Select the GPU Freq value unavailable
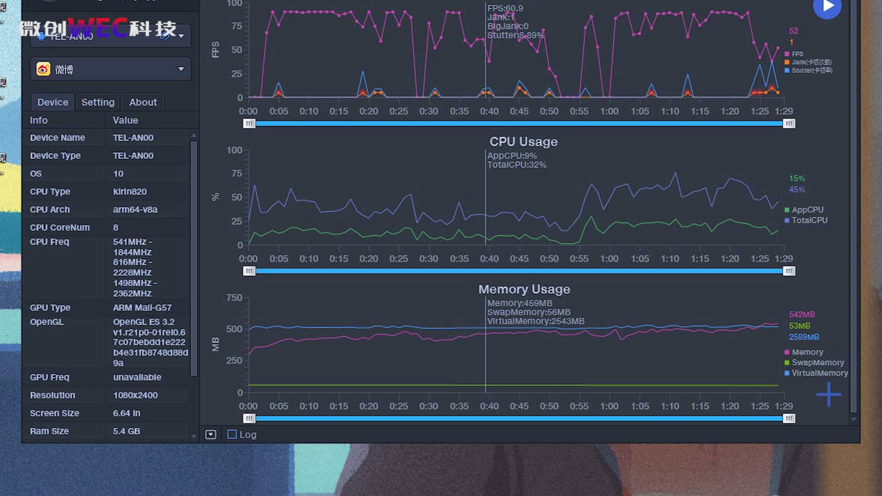Viewport: 882px width, 496px height. point(137,377)
